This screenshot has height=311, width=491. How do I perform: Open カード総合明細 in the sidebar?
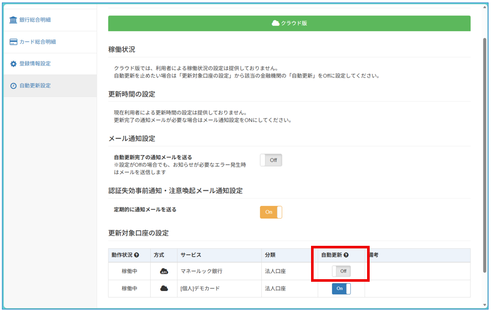click(x=50, y=42)
